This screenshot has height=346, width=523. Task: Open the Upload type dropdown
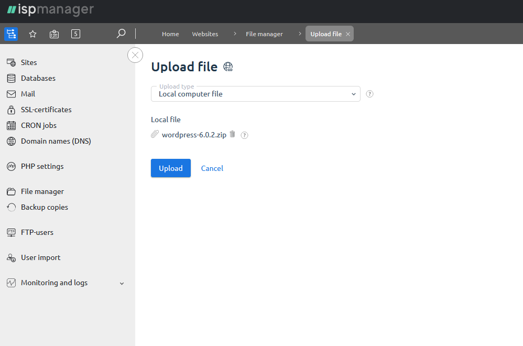[x=255, y=94]
